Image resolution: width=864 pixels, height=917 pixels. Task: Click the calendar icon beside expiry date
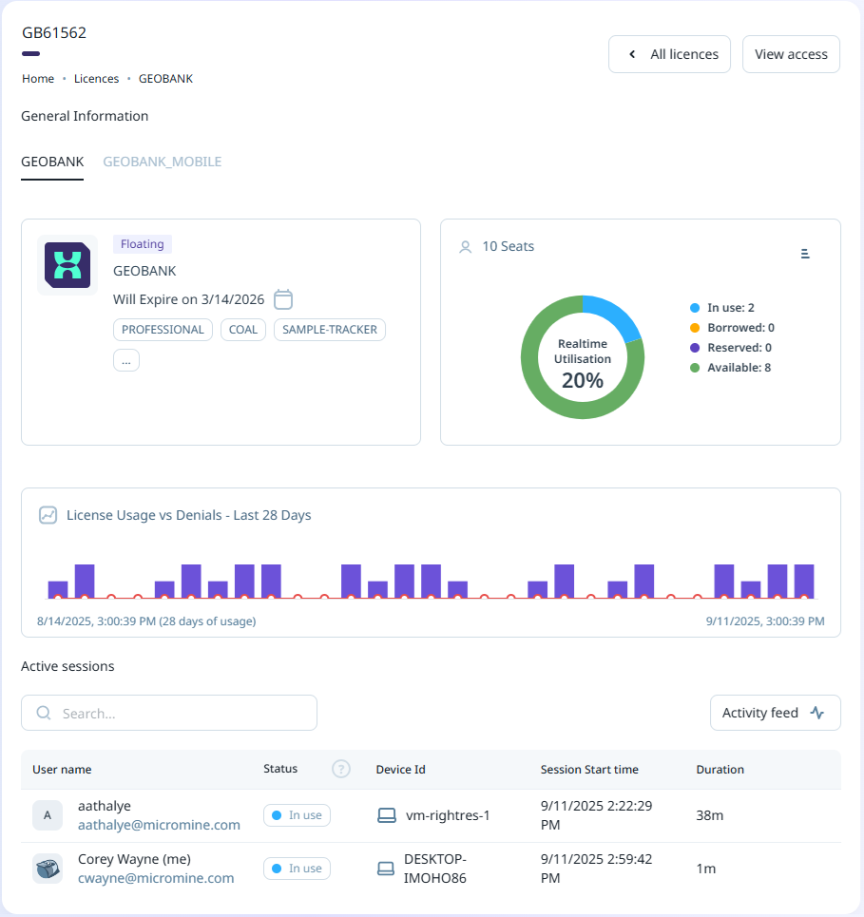283,299
